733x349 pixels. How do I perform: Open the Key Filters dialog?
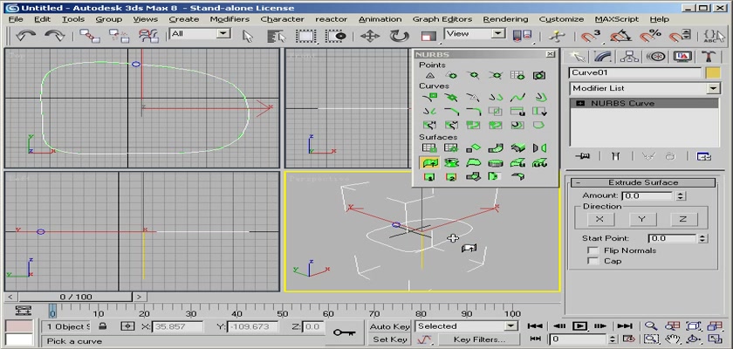coord(479,339)
